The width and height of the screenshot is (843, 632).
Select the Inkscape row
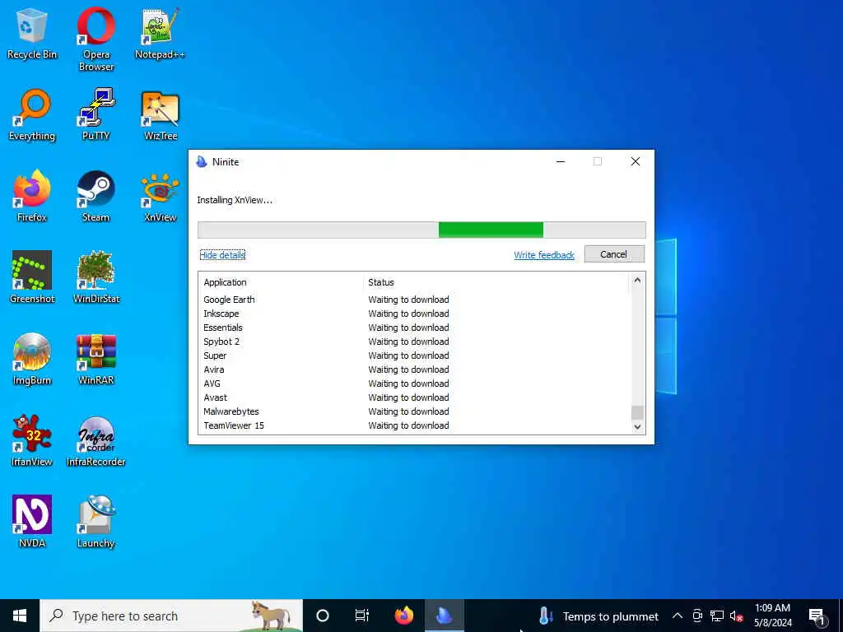click(x=414, y=314)
